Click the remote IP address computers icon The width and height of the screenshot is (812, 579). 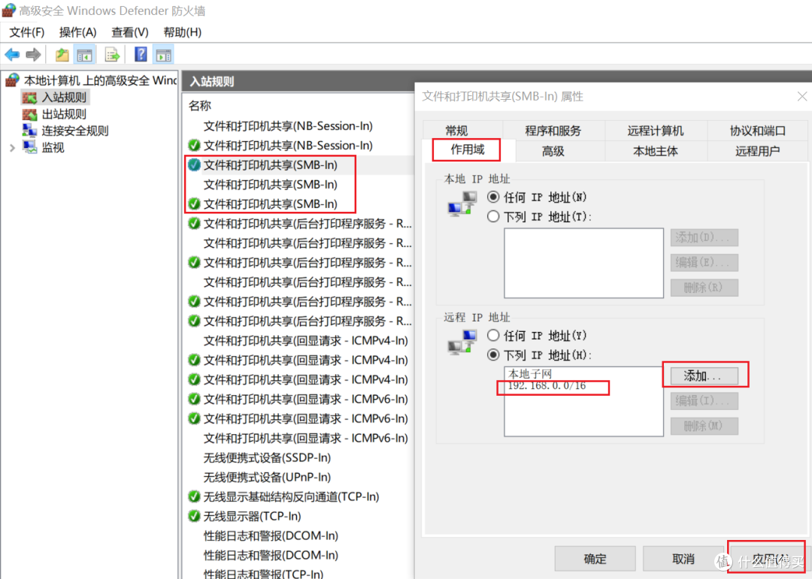click(462, 342)
